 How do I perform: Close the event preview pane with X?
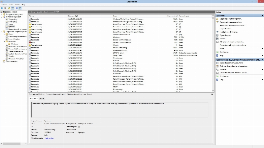(212, 94)
